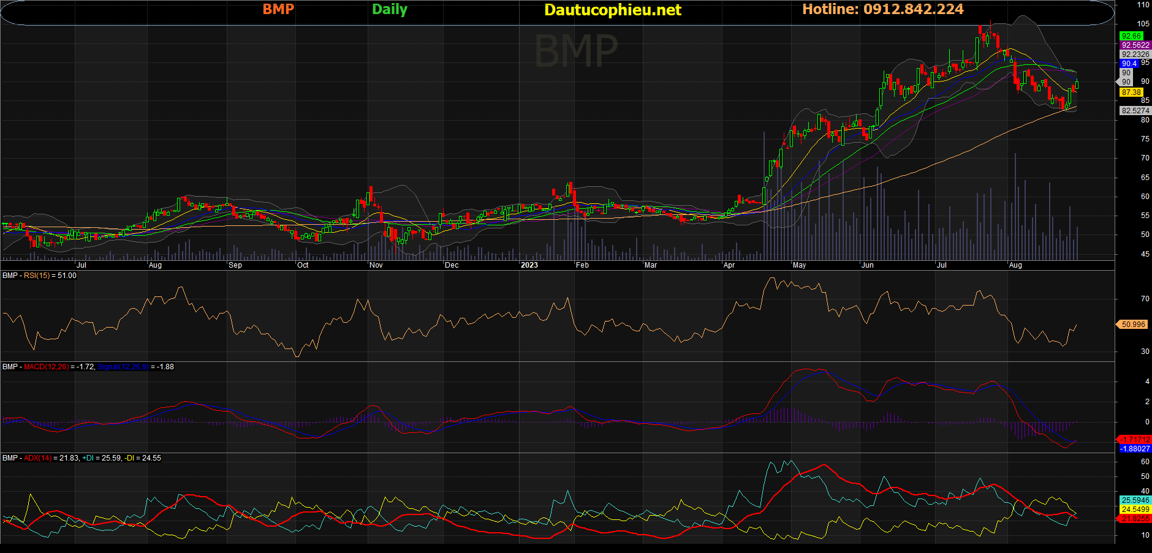Select the gray 82.5274 band value tag
The image size is (1152, 553).
point(1135,111)
